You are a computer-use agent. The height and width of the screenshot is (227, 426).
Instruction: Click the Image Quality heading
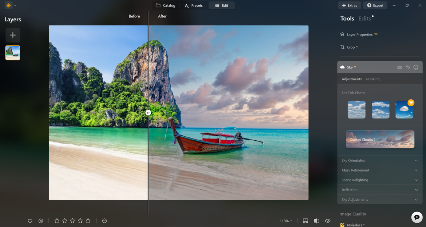[x=353, y=214]
